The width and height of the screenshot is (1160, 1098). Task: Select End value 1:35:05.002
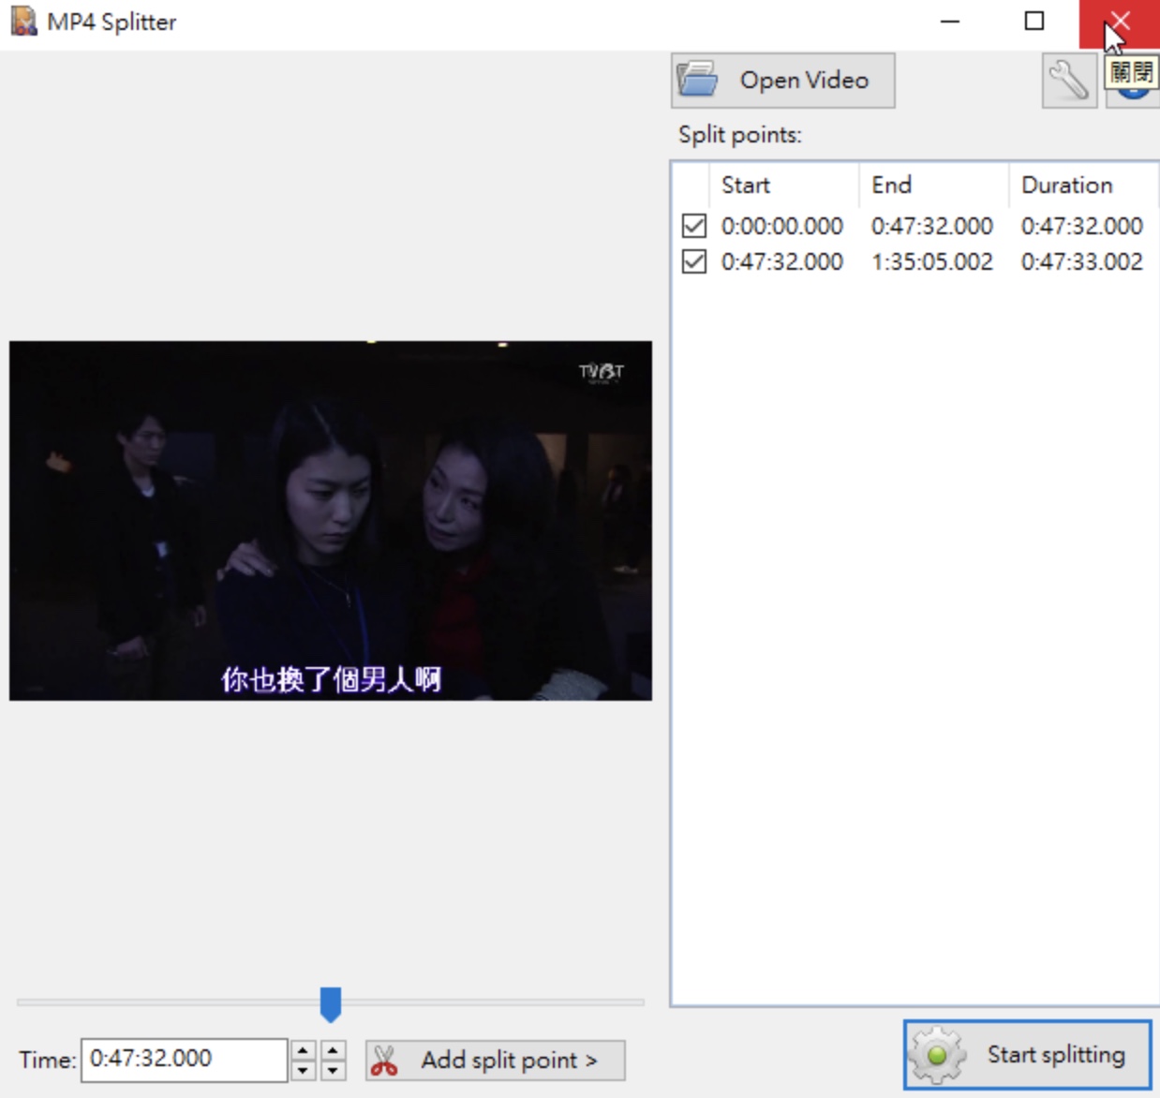pos(932,261)
